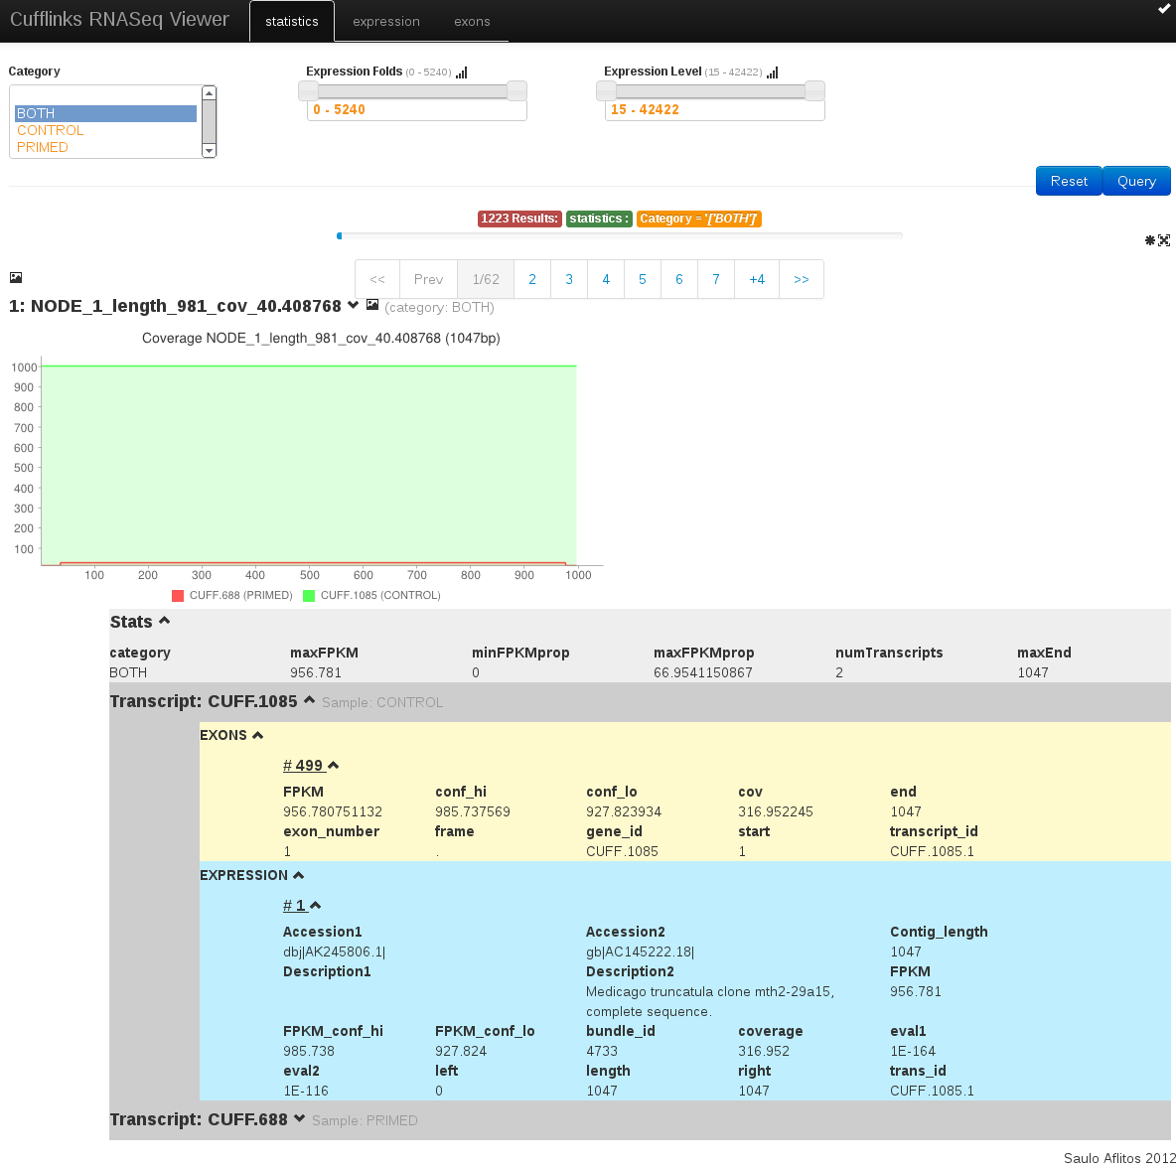The image size is (1176, 1170).
Task: Click the << first page link
Action: pyautogui.click(x=377, y=279)
